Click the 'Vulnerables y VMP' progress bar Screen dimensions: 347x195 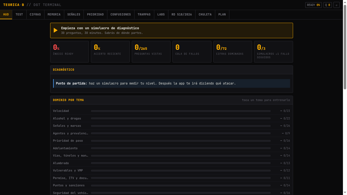[181, 171]
